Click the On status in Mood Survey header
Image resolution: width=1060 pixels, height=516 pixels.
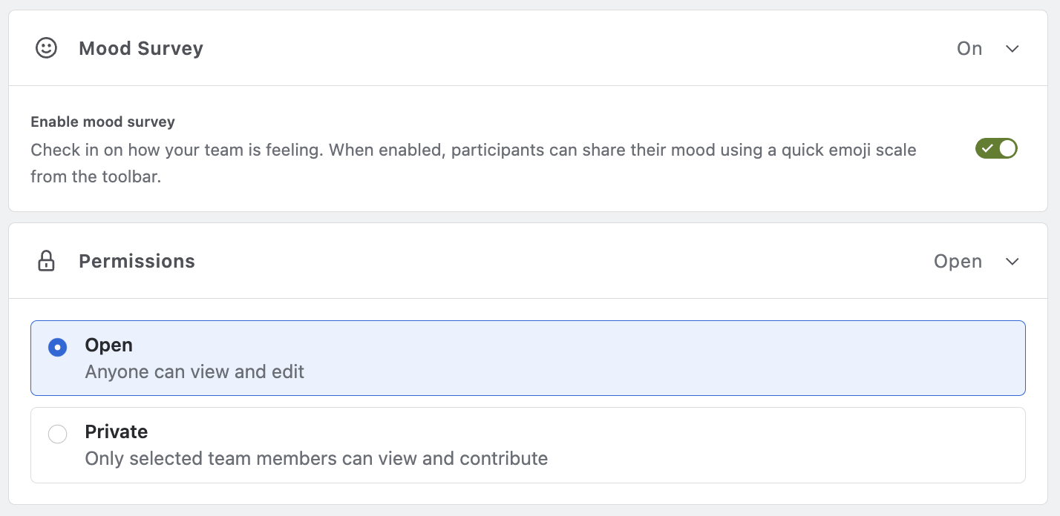969,48
